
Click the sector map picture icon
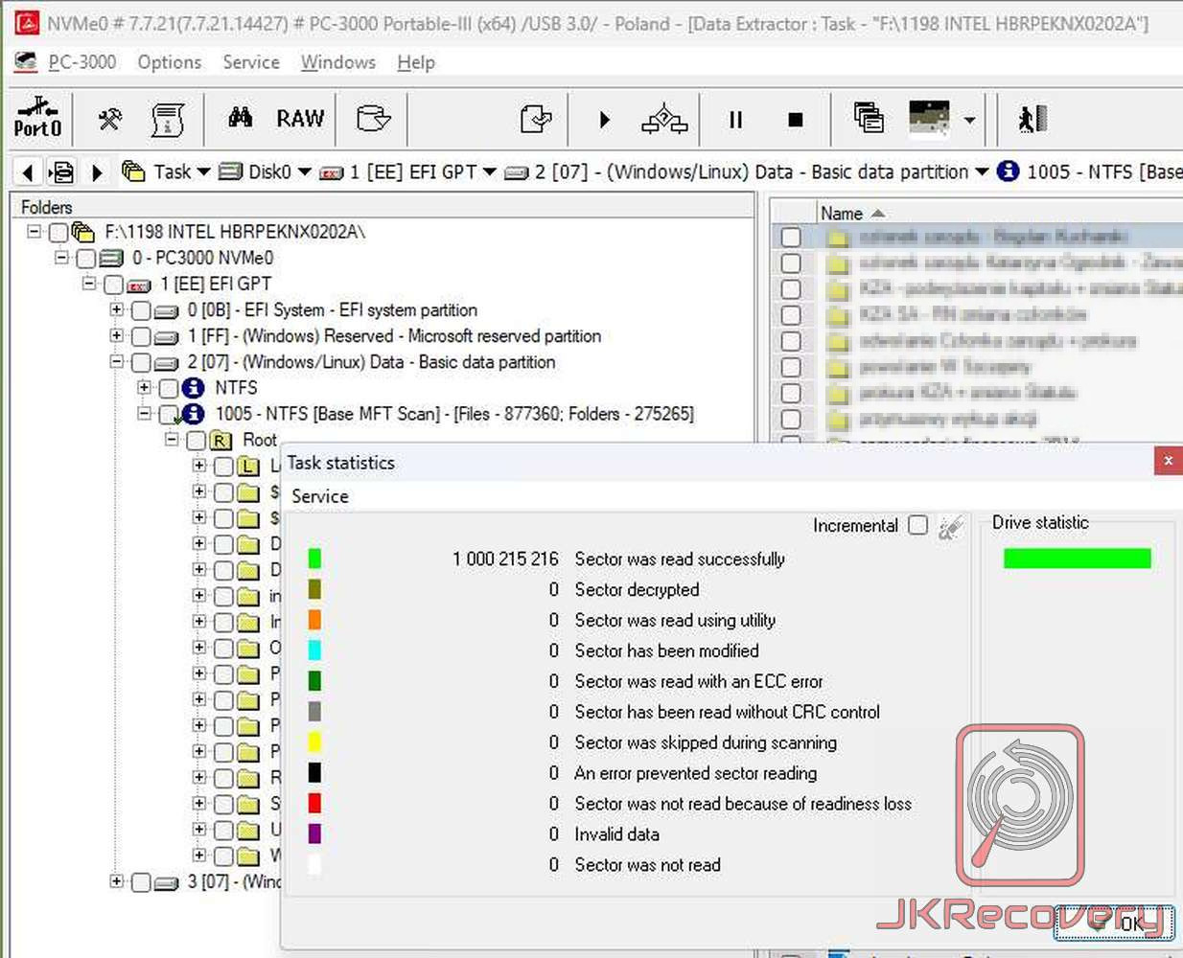(929, 118)
